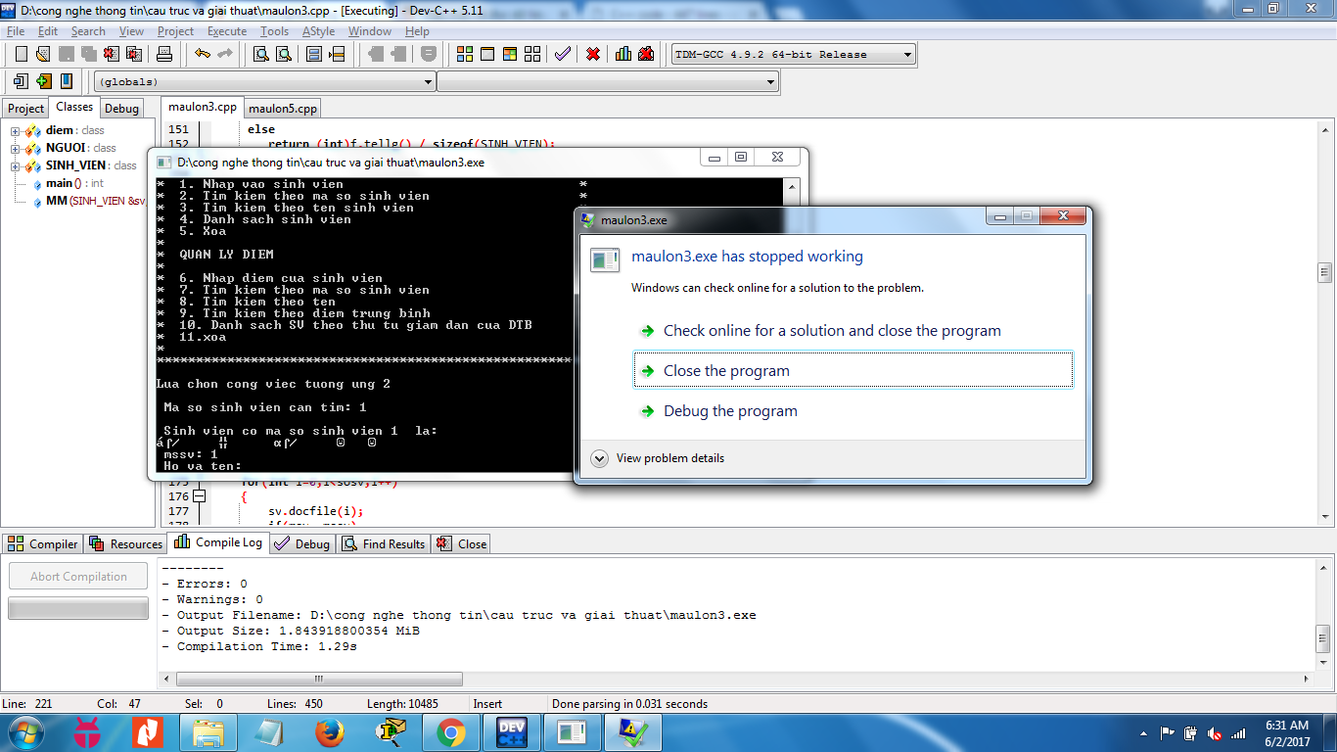Click Debug the program option

click(730, 411)
